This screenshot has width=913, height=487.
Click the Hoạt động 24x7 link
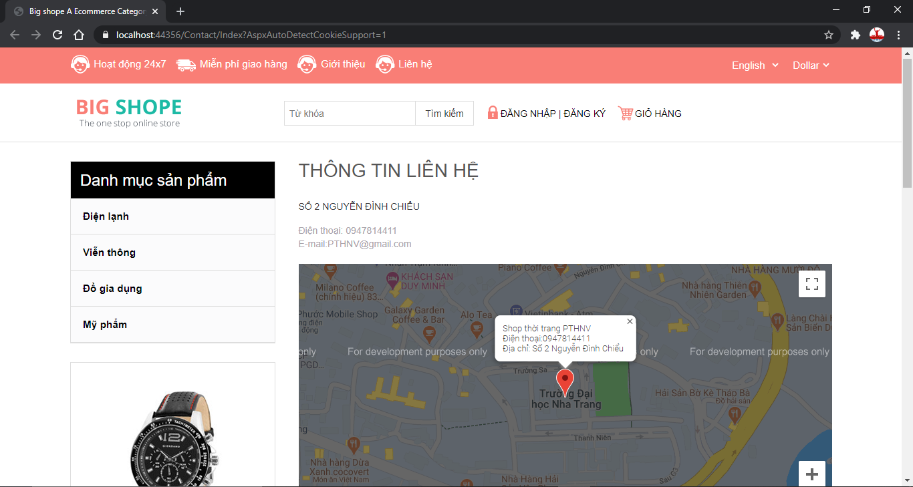click(130, 64)
